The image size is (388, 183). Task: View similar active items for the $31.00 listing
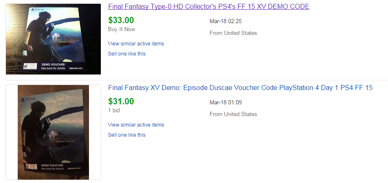click(x=136, y=125)
